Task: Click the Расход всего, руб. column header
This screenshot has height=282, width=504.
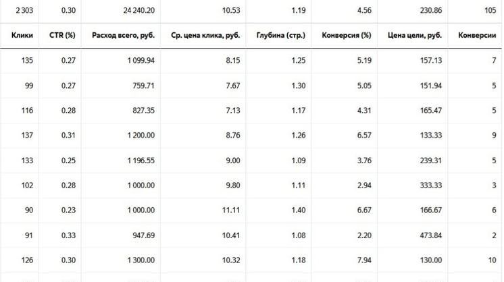Action: (124, 35)
